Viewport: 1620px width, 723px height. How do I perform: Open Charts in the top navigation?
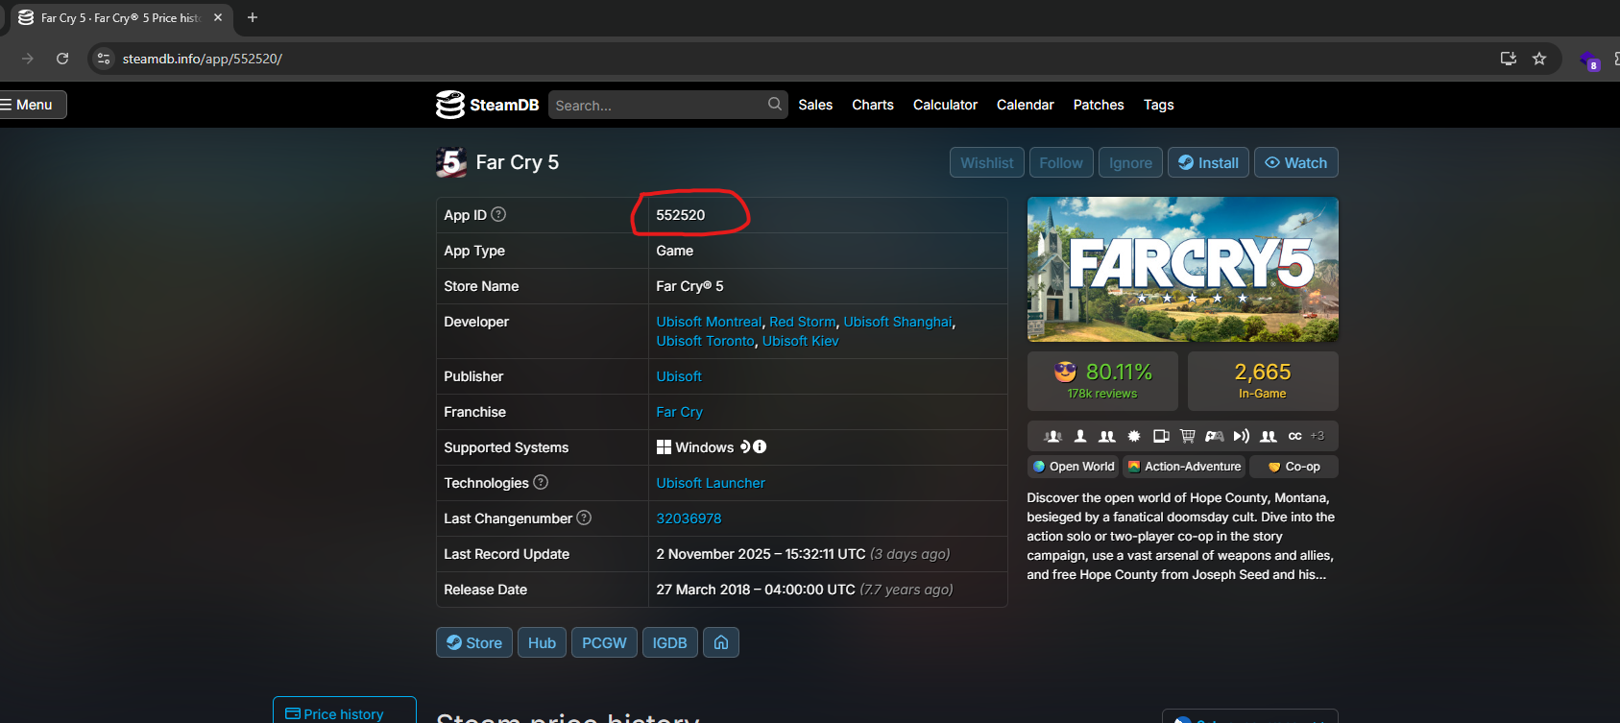(873, 105)
